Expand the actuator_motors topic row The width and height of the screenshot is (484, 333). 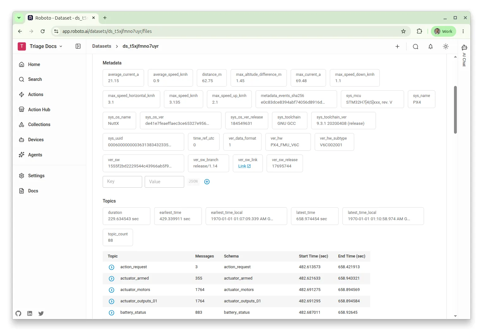click(112, 290)
